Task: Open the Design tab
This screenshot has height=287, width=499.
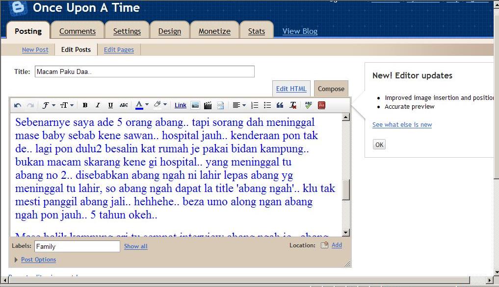Action: (170, 31)
